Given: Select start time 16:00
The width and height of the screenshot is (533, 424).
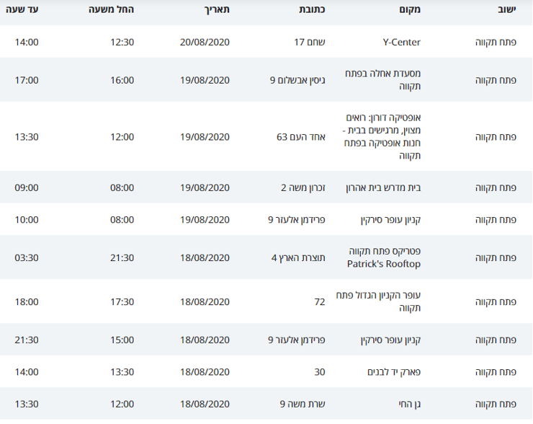Looking at the screenshot, I should coord(122,80).
